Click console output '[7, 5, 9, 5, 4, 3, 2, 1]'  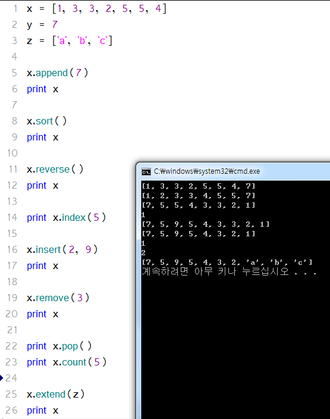(199, 234)
